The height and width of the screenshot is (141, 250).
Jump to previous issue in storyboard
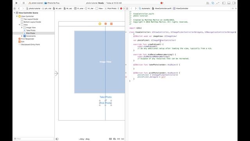(118, 9)
